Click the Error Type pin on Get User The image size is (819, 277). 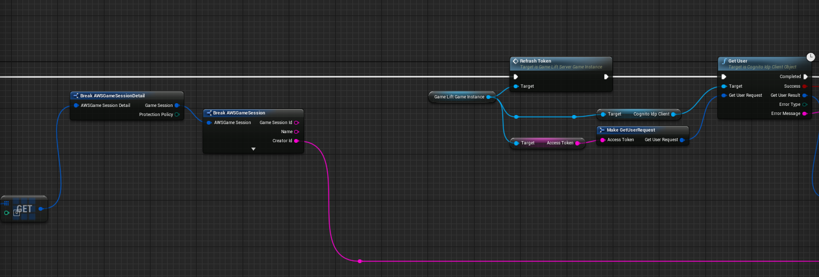coord(805,104)
